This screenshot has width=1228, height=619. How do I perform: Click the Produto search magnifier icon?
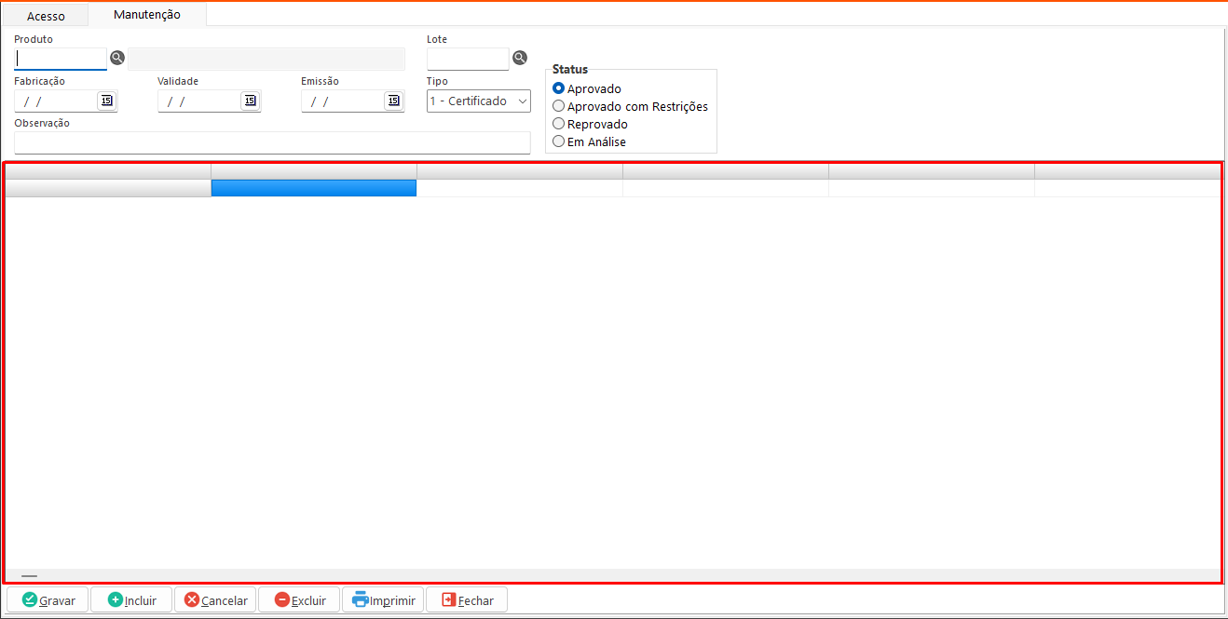point(117,58)
